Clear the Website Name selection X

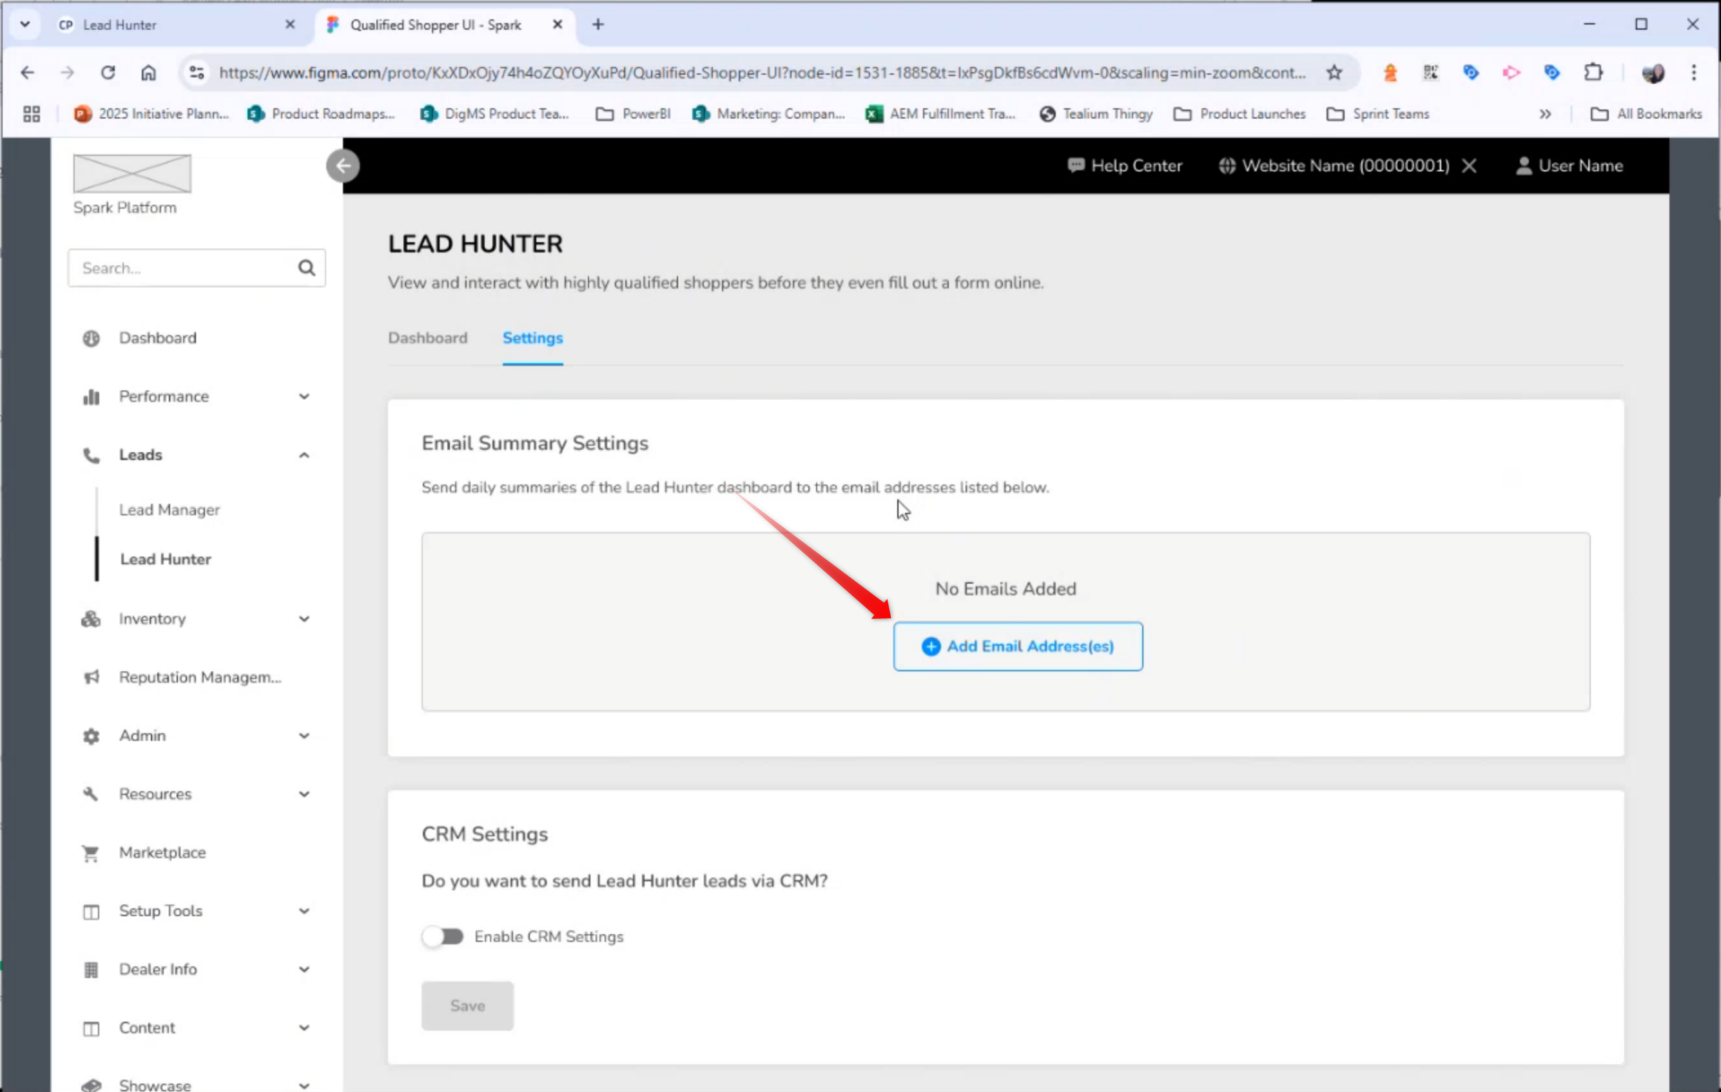[1470, 166]
